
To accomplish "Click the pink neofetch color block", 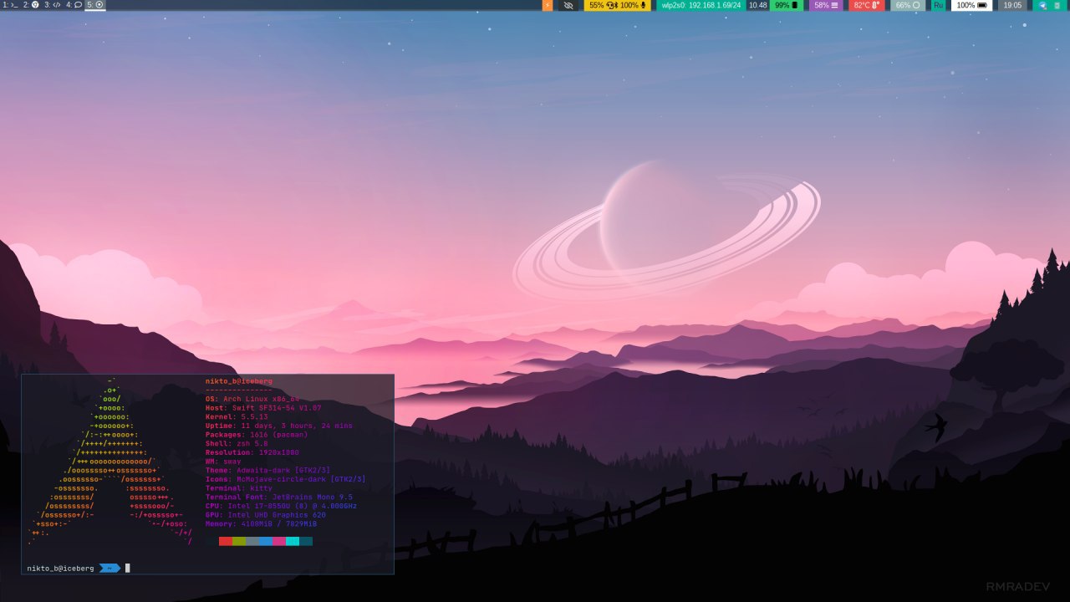I will 279,541.
